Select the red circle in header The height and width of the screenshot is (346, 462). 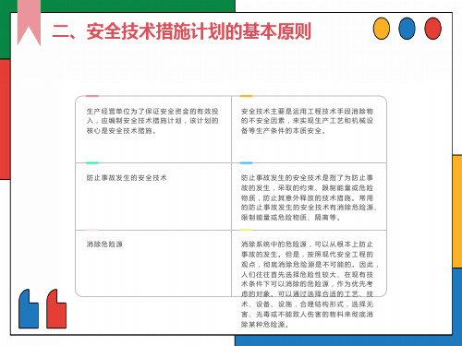(x=432, y=29)
